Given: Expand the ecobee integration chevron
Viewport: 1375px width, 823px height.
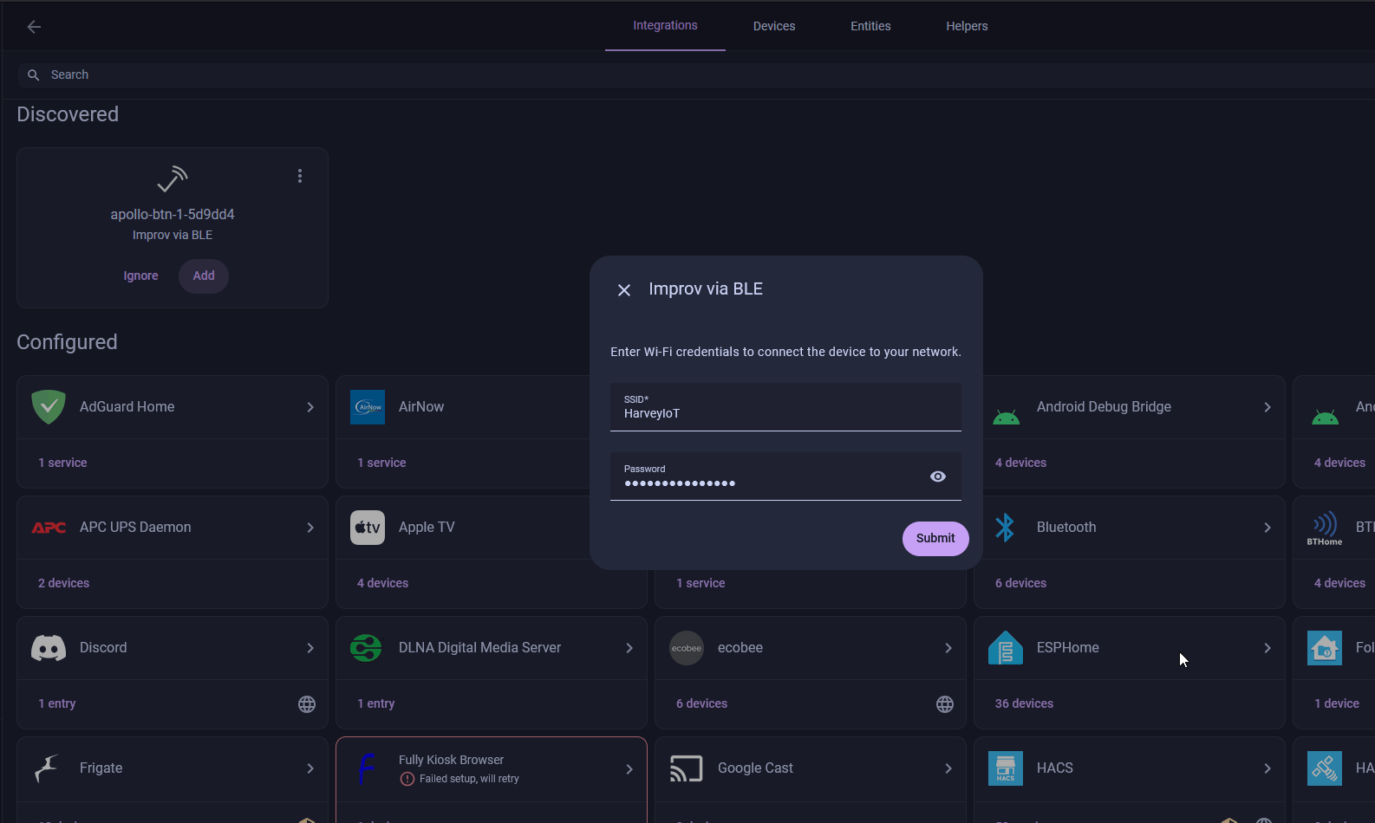Looking at the screenshot, I should point(948,648).
